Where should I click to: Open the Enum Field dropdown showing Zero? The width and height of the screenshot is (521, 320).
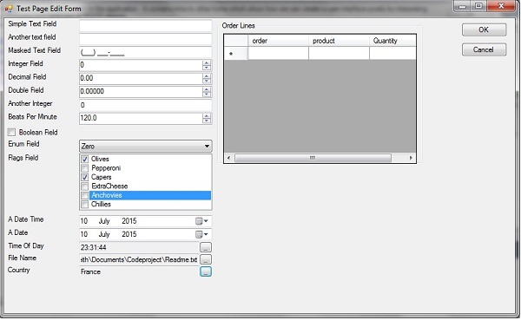[x=146, y=146]
